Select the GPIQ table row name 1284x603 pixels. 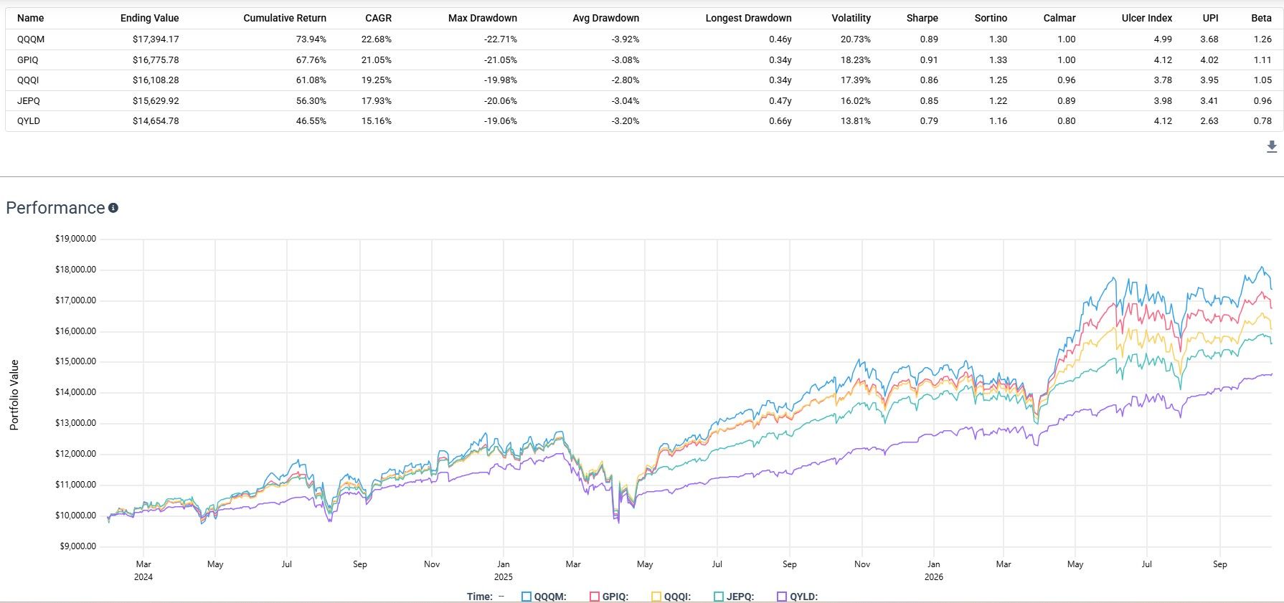(x=28, y=60)
